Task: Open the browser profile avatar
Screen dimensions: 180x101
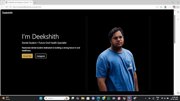Action: point(165,7)
